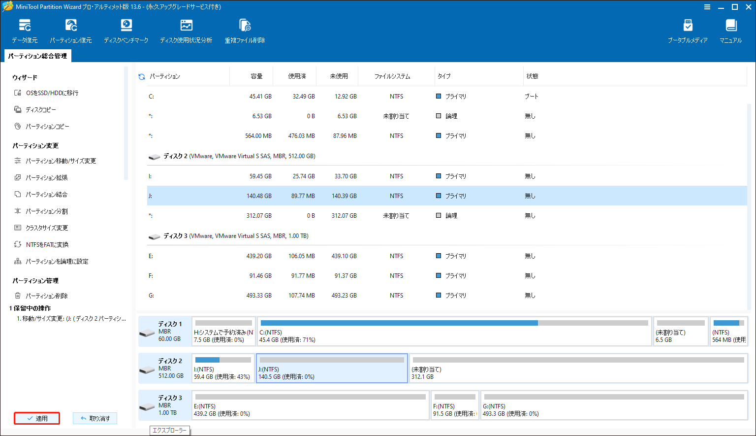Open the データ復元 tool
Viewport: 756px width, 436px height.
coord(25,31)
